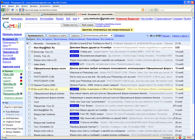The image size is (195, 140).
Task: Bookmark page with the star icon in address bar
Action: [x=146, y=10]
